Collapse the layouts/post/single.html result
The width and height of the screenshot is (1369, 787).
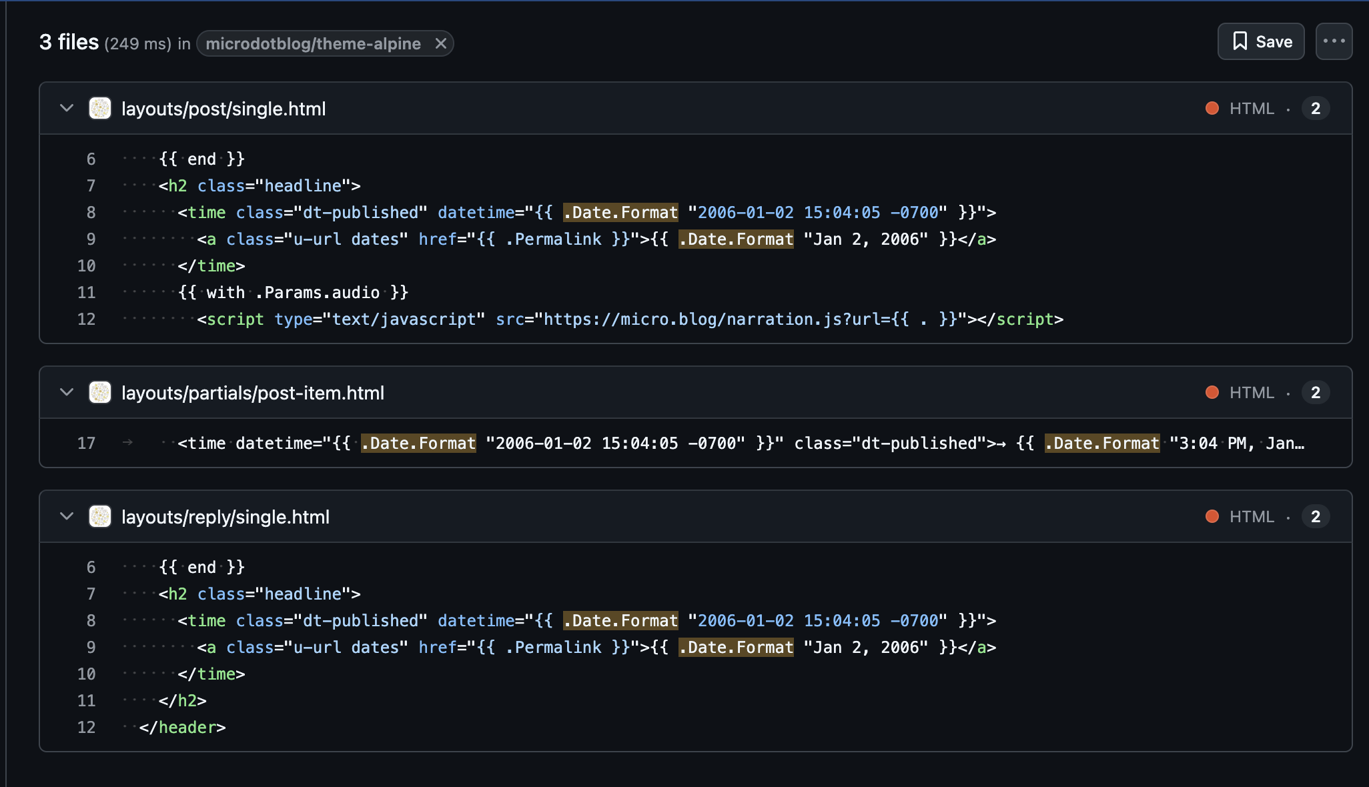[66, 108]
